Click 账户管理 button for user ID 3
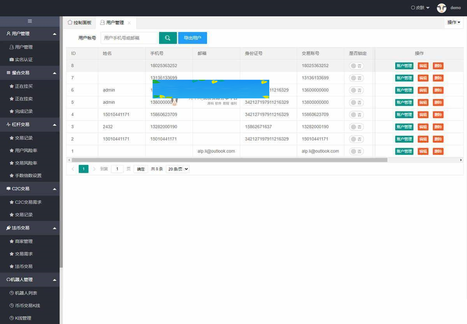Screen dimensions: 467x324 click(404, 126)
